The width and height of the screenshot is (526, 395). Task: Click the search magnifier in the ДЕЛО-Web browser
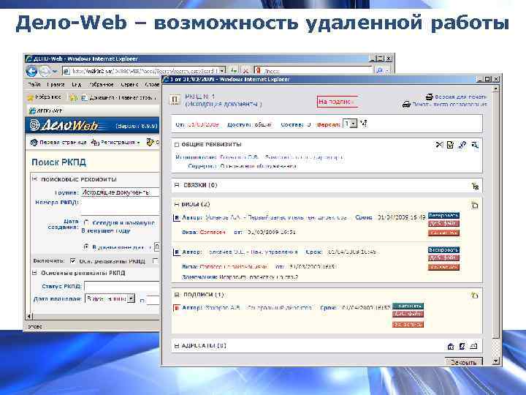(x=380, y=70)
